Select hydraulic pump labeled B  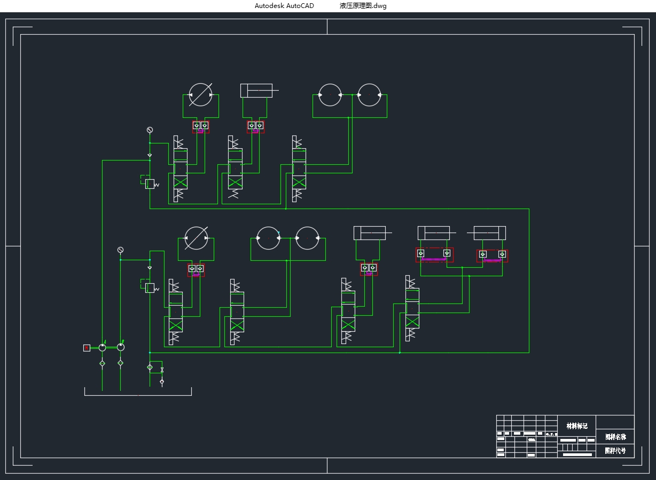coord(121,347)
